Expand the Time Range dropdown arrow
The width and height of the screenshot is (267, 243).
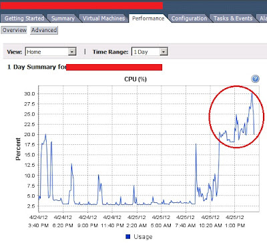point(164,52)
